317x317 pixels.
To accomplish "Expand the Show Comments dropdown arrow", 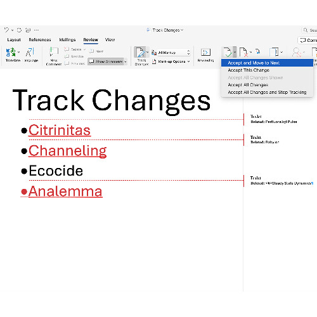I will click(x=126, y=61).
